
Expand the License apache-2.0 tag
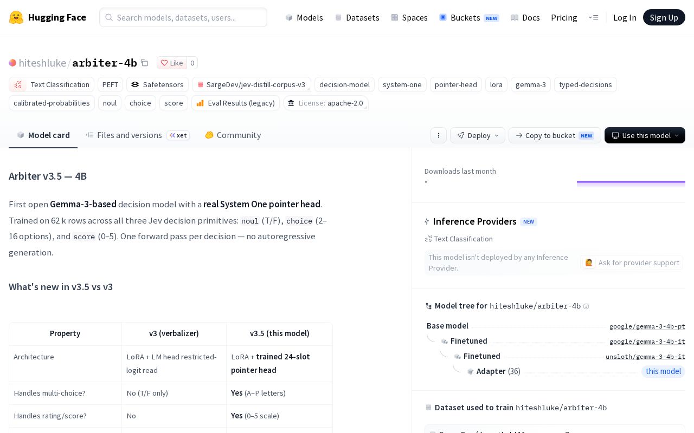325,103
